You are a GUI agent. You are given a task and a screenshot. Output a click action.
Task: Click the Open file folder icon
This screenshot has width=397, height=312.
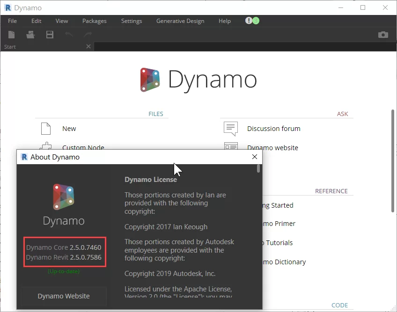coord(31,35)
